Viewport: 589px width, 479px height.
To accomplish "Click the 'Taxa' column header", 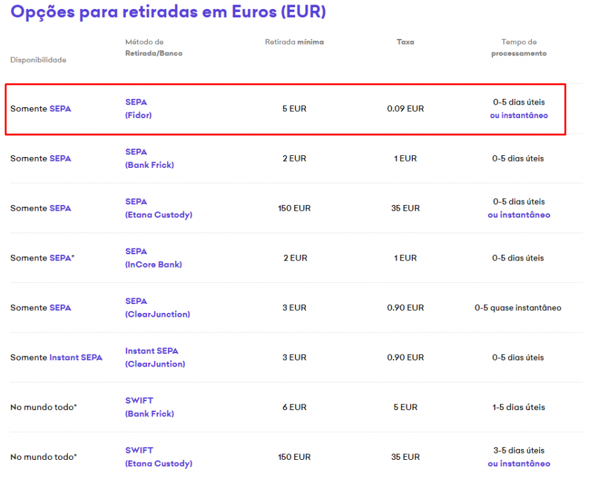I will pyautogui.click(x=405, y=42).
